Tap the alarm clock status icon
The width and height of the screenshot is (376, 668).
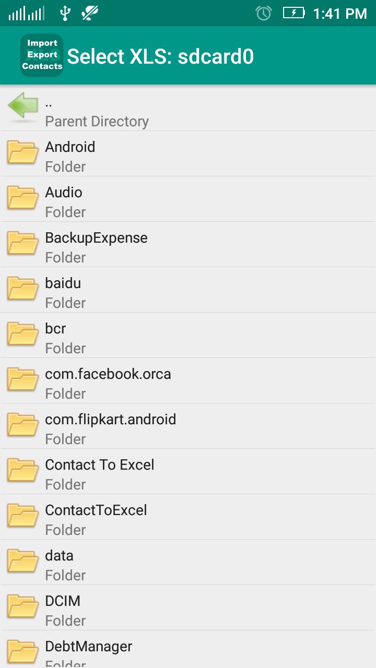click(x=264, y=13)
